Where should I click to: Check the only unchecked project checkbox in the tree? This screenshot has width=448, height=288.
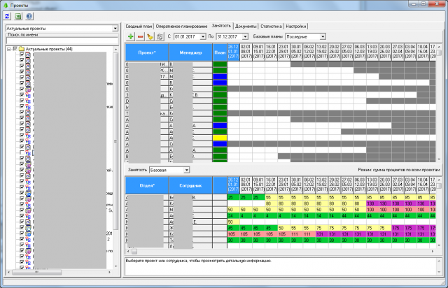(22, 152)
